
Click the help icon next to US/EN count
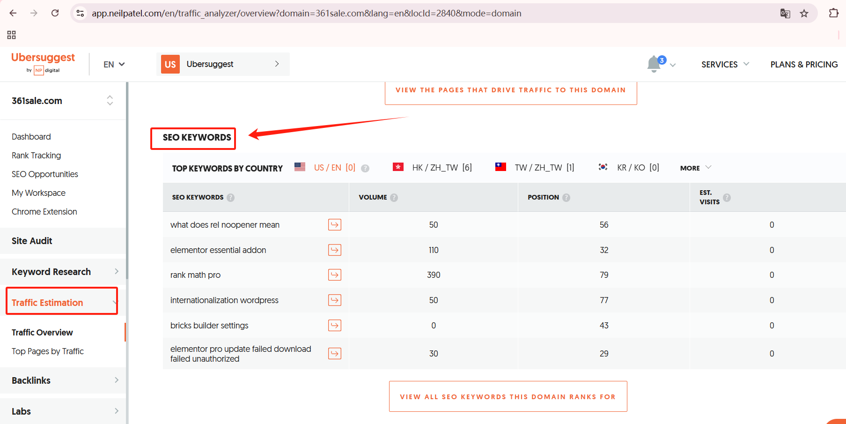tap(365, 167)
